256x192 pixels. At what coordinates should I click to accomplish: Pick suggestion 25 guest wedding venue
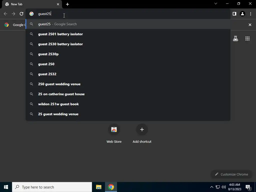coord(128,114)
